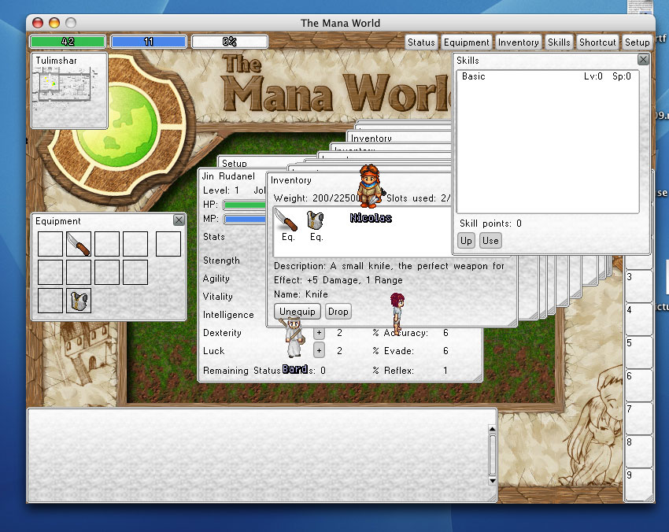The width and height of the screenshot is (669, 532).
Task: Click shortcut slot 3
Action: coord(638,286)
